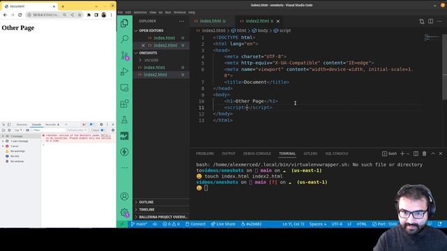Image resolution: width=447 pixels, height=251 pixels.
Task: Clear the DevTools console
Action: pos(9,130)
